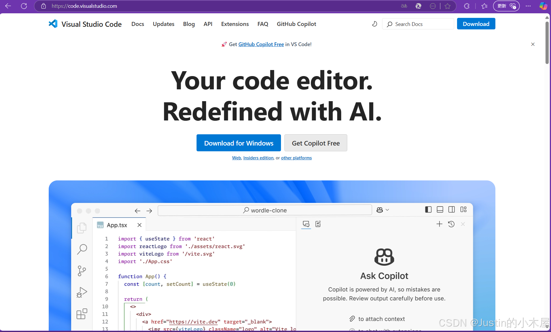The width and height of the screenshot is (551, 332).
Task: Add page to favorites star
Action: click(x=448, y=6)
